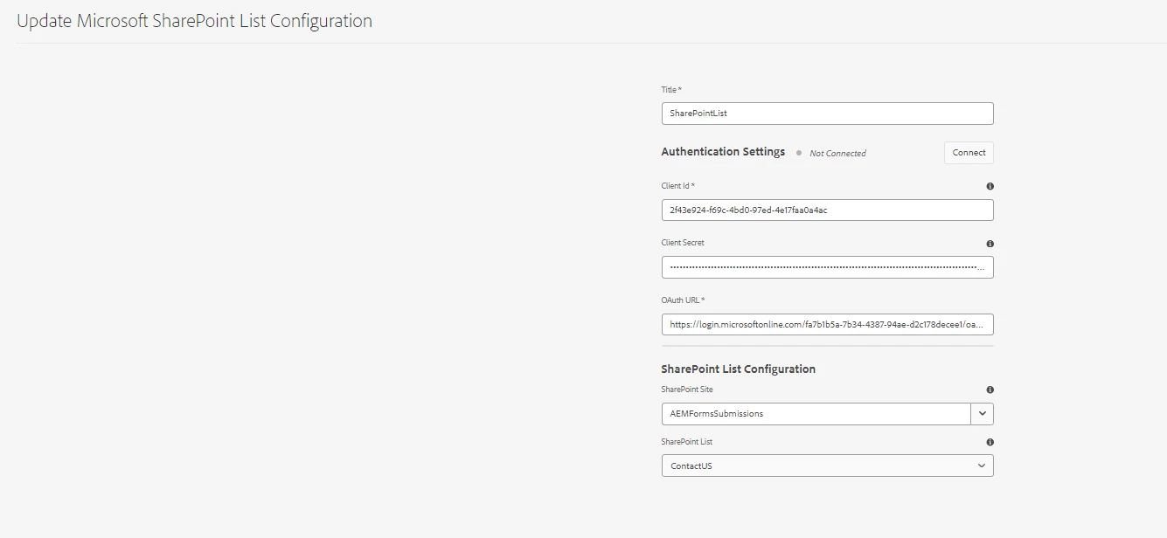
Task: Expand SharePoint Site dropdown arrow
Action: pos(982,414)
